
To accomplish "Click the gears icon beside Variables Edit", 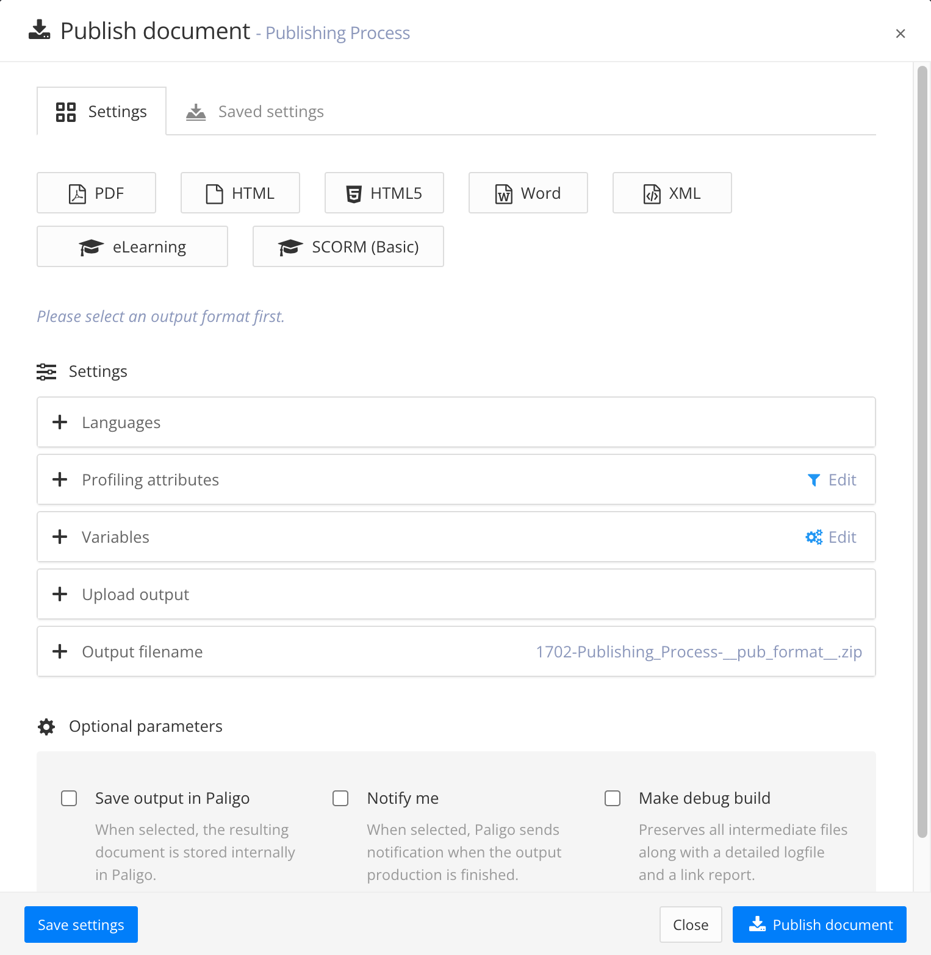I will [813, 537].
